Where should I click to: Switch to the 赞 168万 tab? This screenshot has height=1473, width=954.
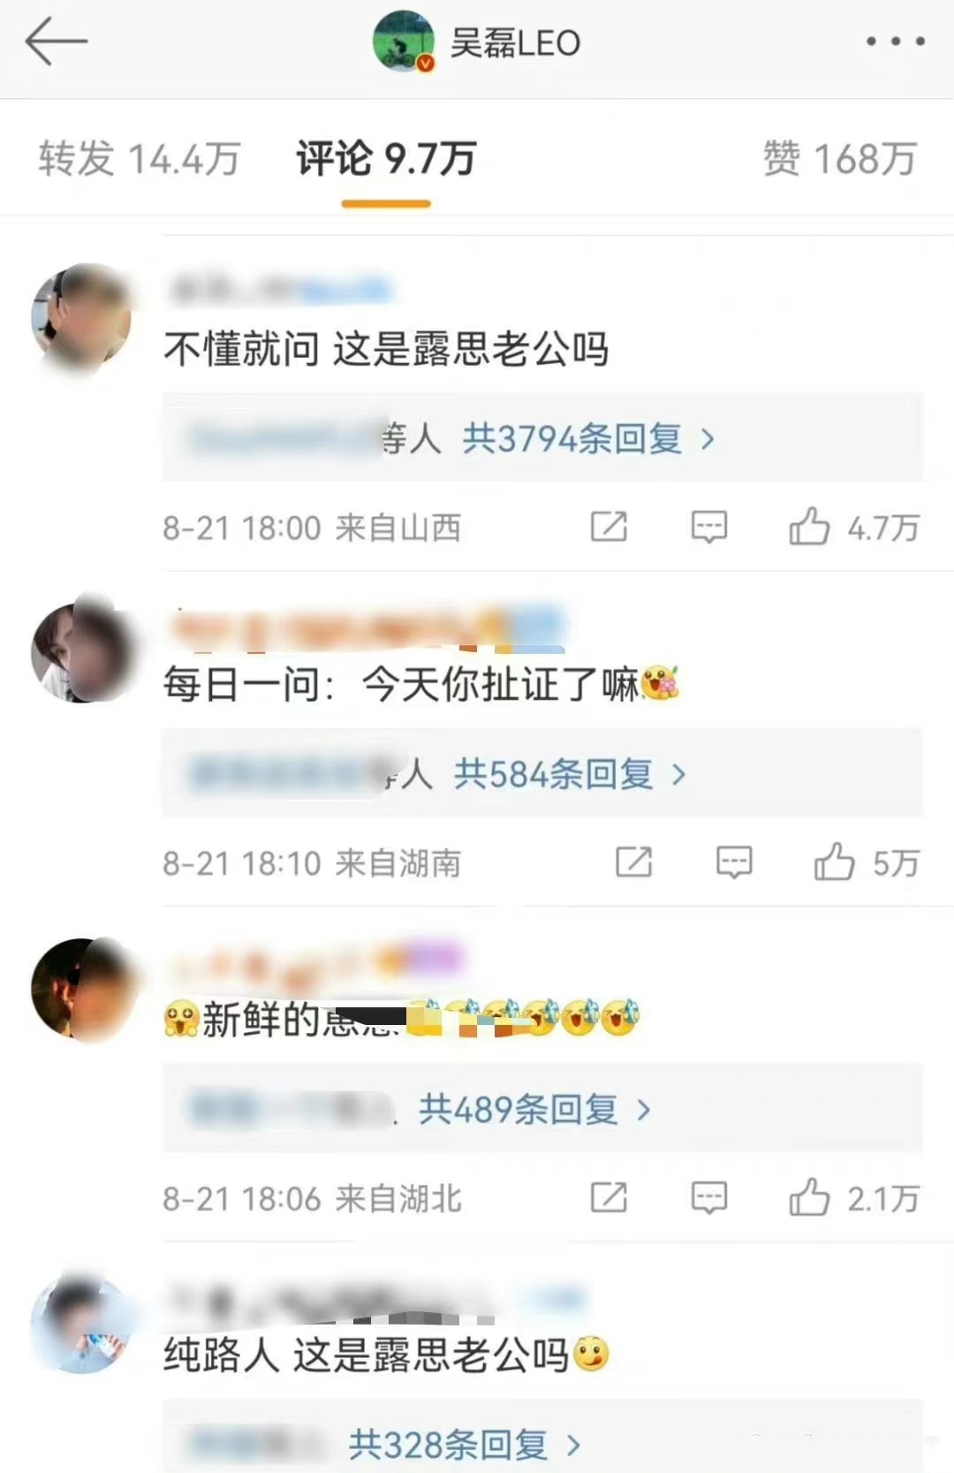tap(839, 159)
